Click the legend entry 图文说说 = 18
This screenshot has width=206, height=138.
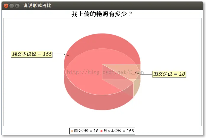pyautogui.click(x=85, y=131)
